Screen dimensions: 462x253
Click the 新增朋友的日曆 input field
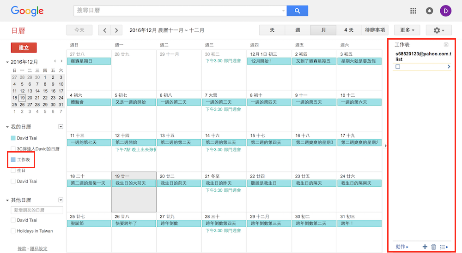pyautogui.click(x=37, y=210)
